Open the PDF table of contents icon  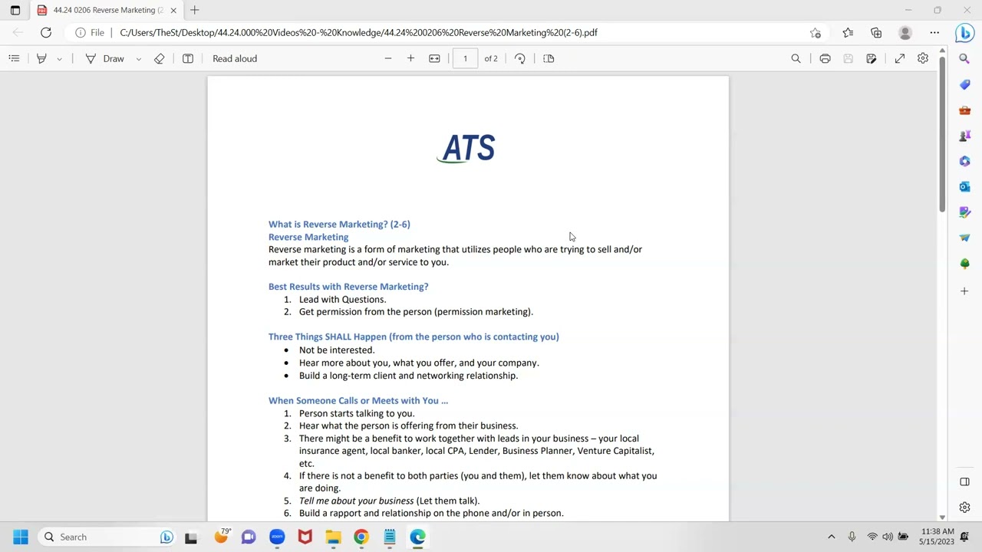pos(14,58)
